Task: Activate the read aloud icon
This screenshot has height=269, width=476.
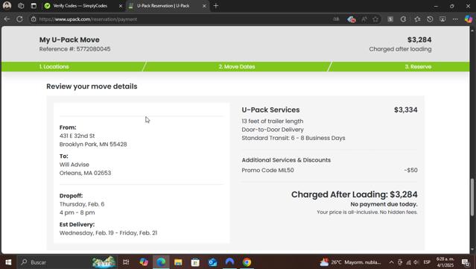Action: (x=364, y=19)
